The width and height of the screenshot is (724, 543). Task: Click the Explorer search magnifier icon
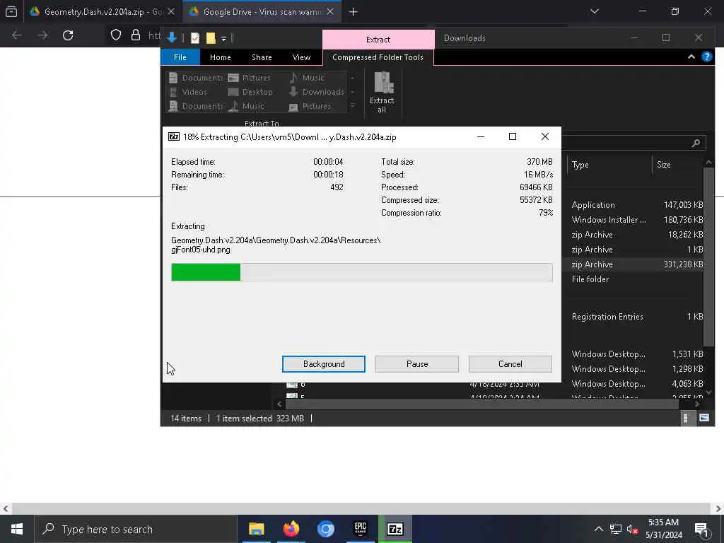point(696,143)
